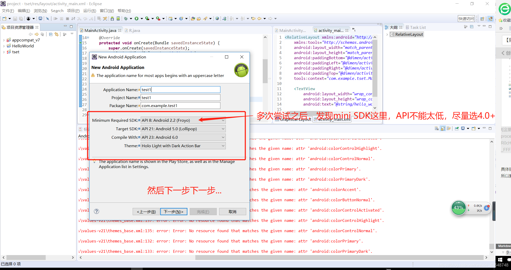The image size is (511, 270).
Task: Click the Forward navigation arrow in toolbar
Action: tap(270, 19)
